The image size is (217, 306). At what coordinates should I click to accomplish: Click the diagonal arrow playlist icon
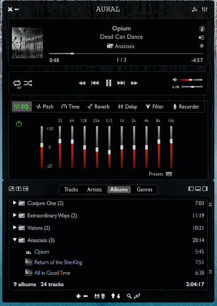pos(11,189)
